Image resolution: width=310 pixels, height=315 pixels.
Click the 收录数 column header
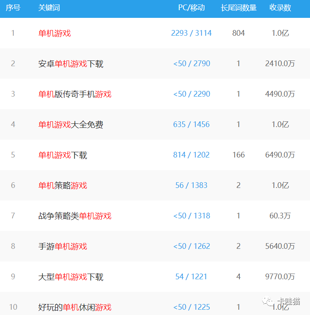click(280, 8)
